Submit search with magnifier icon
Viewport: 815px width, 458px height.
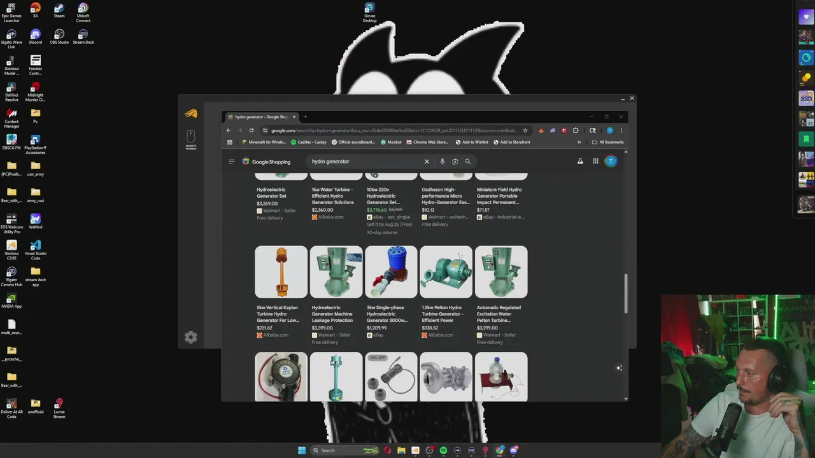(x=467, y=162)
